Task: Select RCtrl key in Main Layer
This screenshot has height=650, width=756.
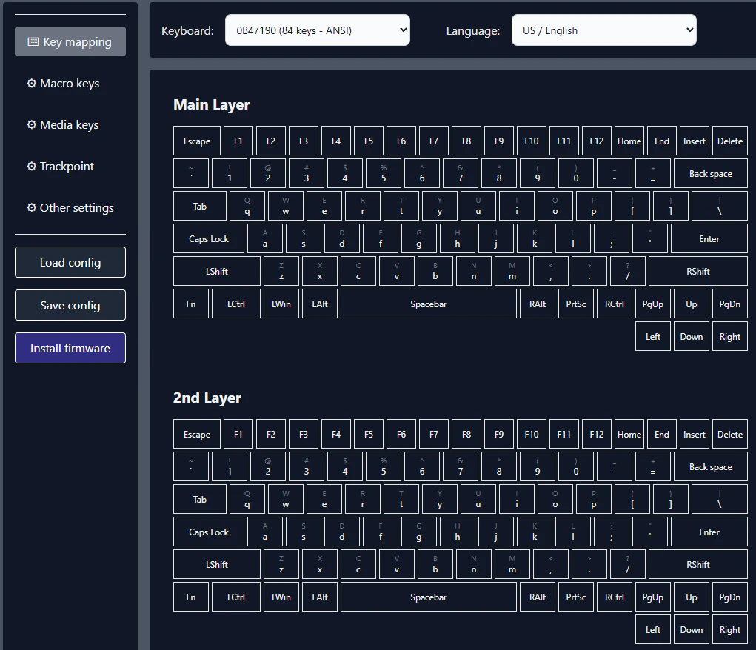Action: coord(615,304)
